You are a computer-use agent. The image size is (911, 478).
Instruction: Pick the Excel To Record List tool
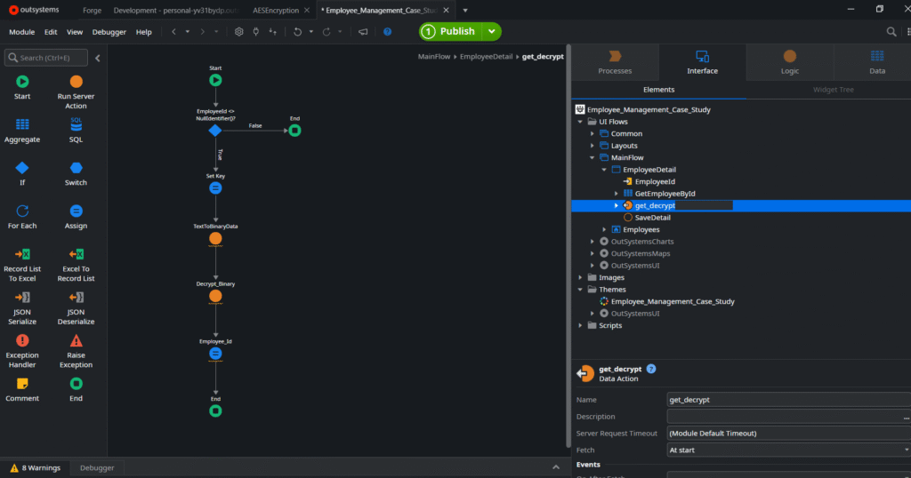click(x=76, y=265)
